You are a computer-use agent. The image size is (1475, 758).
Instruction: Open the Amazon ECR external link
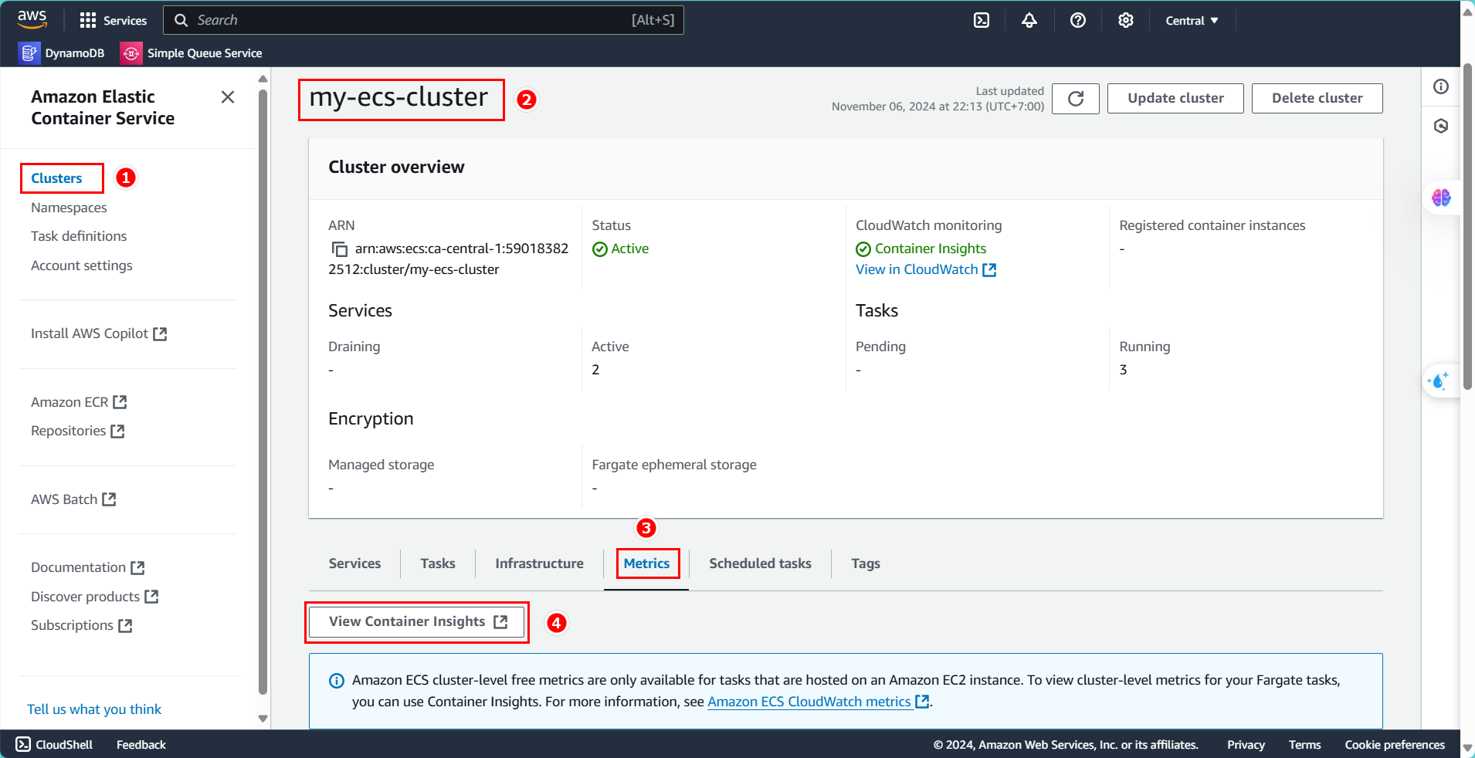click(79, 402)
